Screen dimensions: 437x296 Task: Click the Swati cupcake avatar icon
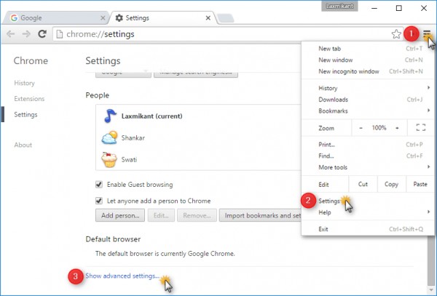[x=109, y=159]
